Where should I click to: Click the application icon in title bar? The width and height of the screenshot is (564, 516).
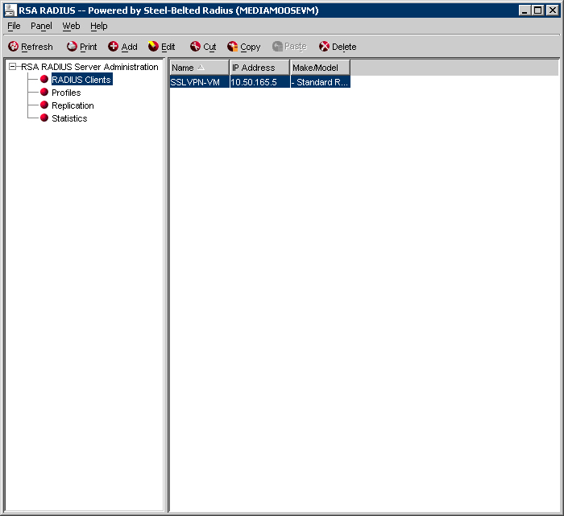click(10, 10)
